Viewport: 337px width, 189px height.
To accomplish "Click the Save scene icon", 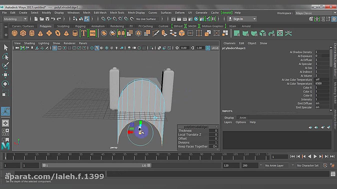I will [47, 19].
